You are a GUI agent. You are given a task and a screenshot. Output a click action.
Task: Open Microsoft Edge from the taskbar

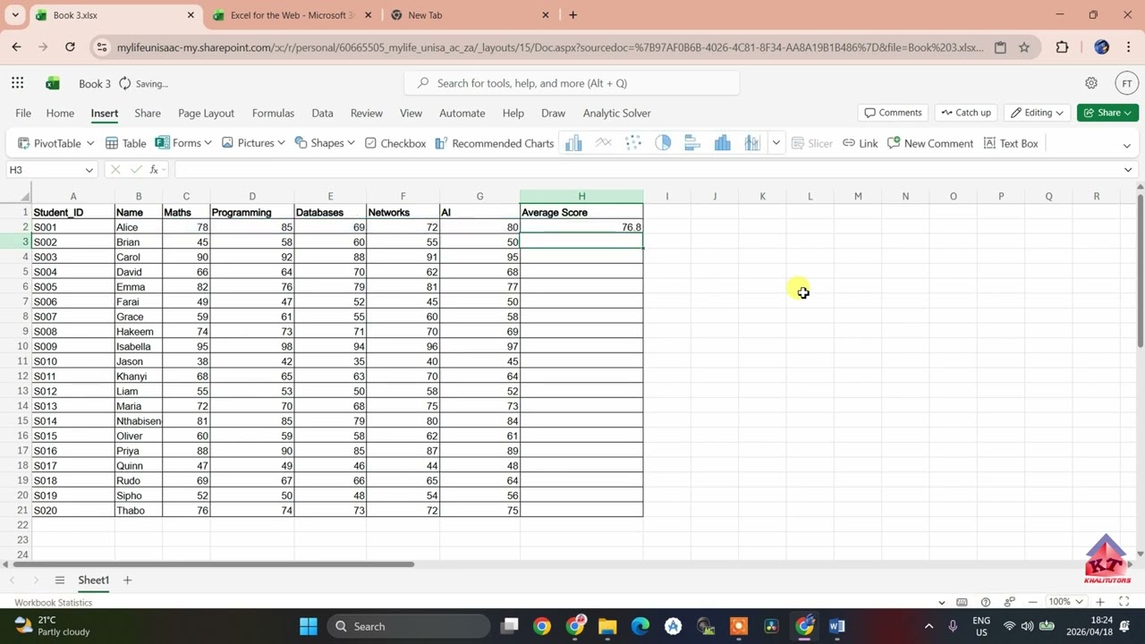tap(640, 626)
